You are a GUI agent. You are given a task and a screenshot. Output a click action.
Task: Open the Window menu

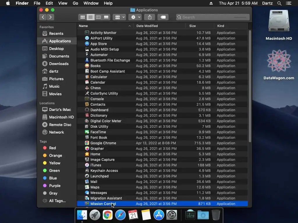click(x=91, y=3)
